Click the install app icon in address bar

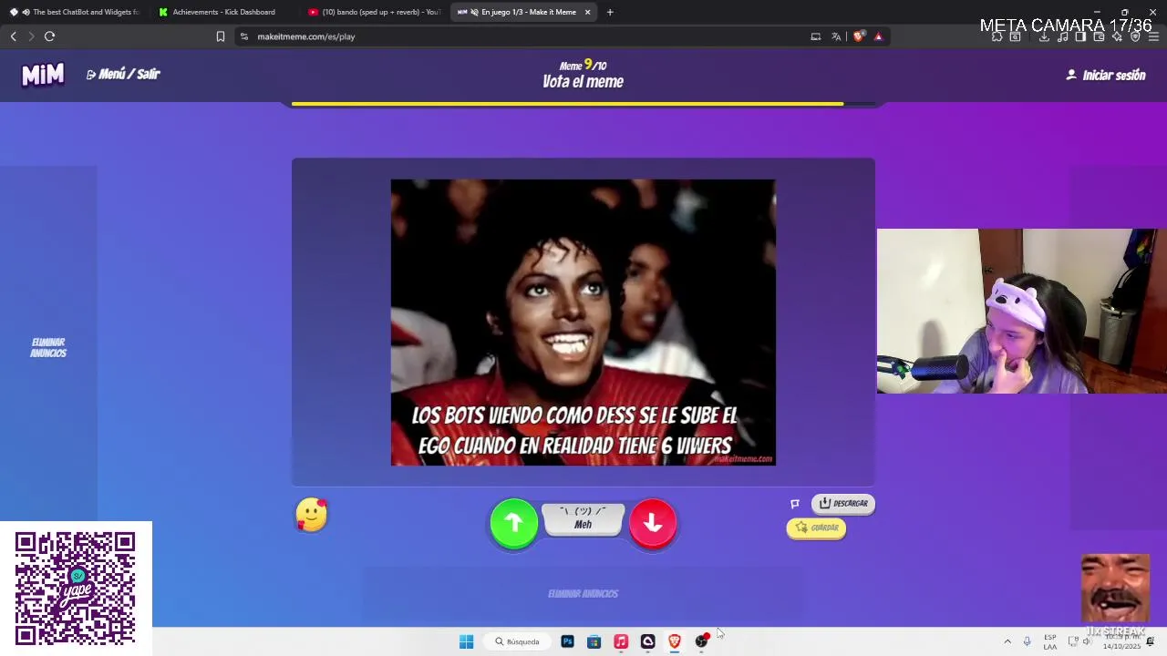click(x=816, y=36)
